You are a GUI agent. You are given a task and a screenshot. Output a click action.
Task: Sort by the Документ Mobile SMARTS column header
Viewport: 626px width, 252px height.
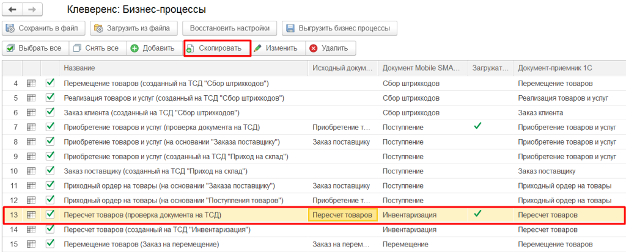click(423, 68)
